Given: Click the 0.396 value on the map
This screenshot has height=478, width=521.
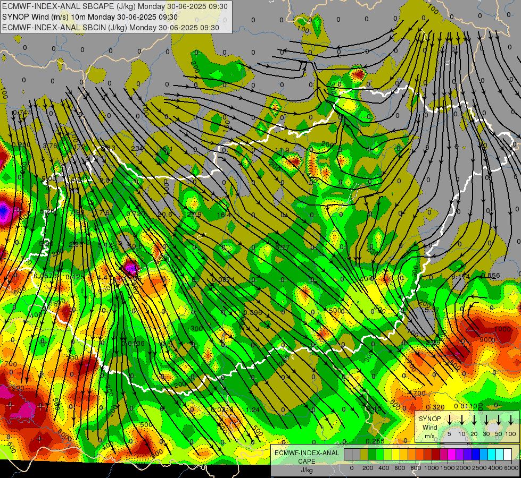Looking at the screenshot, I should 253,312.
